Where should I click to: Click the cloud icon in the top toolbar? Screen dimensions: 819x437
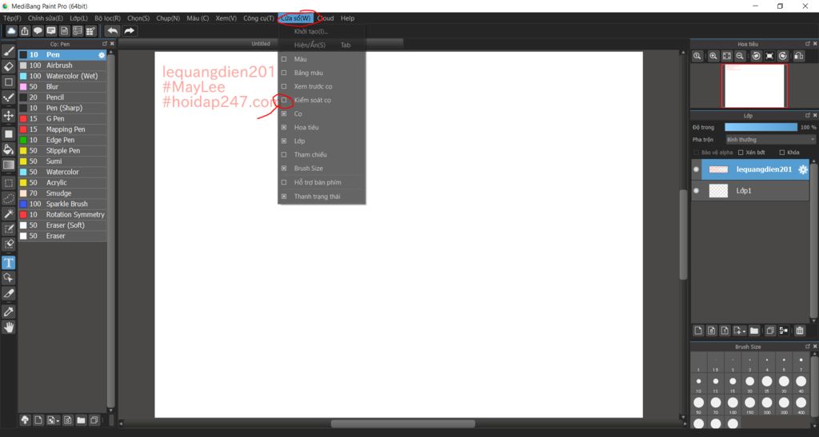tap(11, 31)
